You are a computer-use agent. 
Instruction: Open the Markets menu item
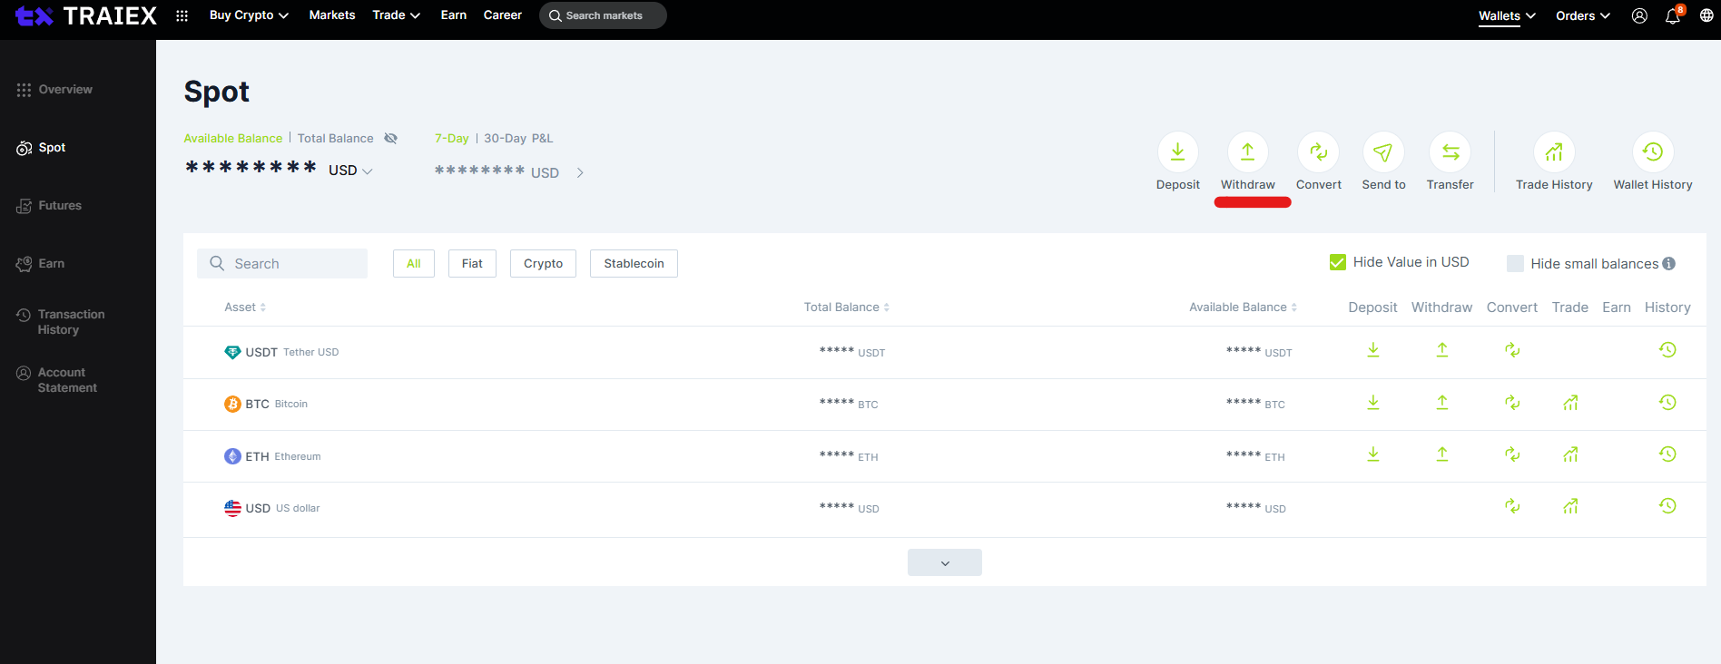tap(332, 15)
